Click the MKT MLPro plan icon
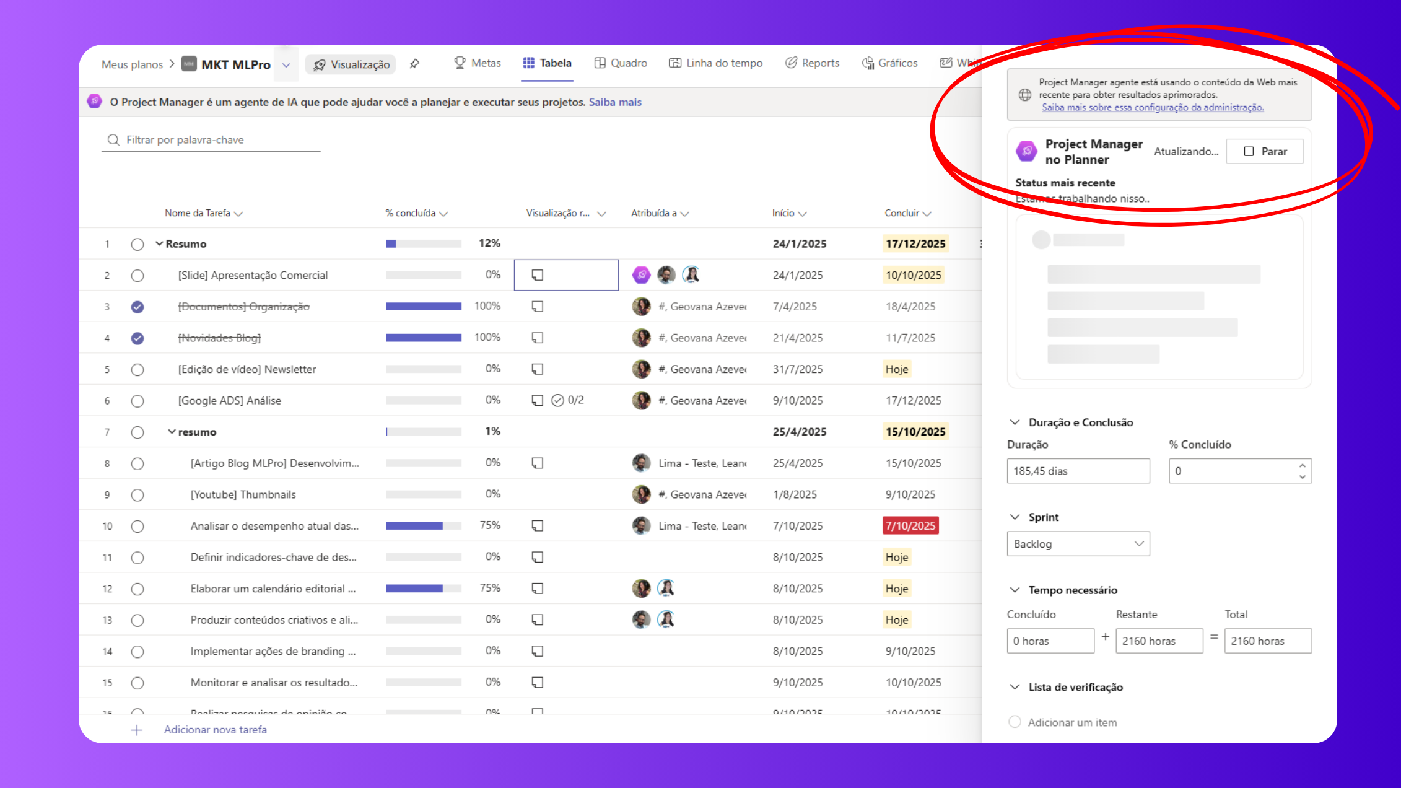 tap(189, 64)
